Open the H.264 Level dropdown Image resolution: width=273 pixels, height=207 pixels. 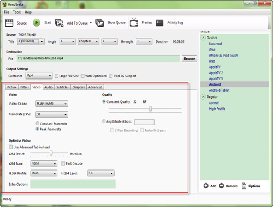(101, 173)
